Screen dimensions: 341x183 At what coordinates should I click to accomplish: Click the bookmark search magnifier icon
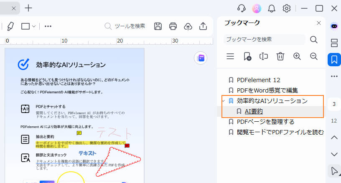pos(313,40)
